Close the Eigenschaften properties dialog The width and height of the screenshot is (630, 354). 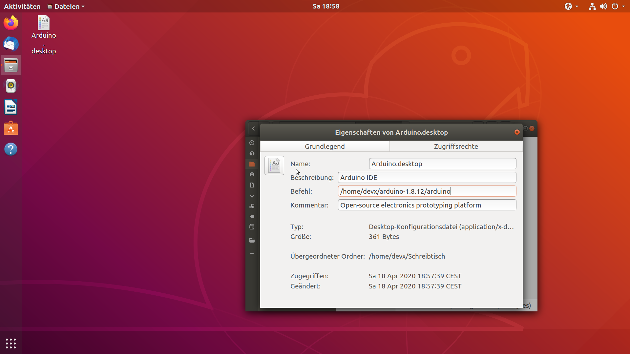517,132
